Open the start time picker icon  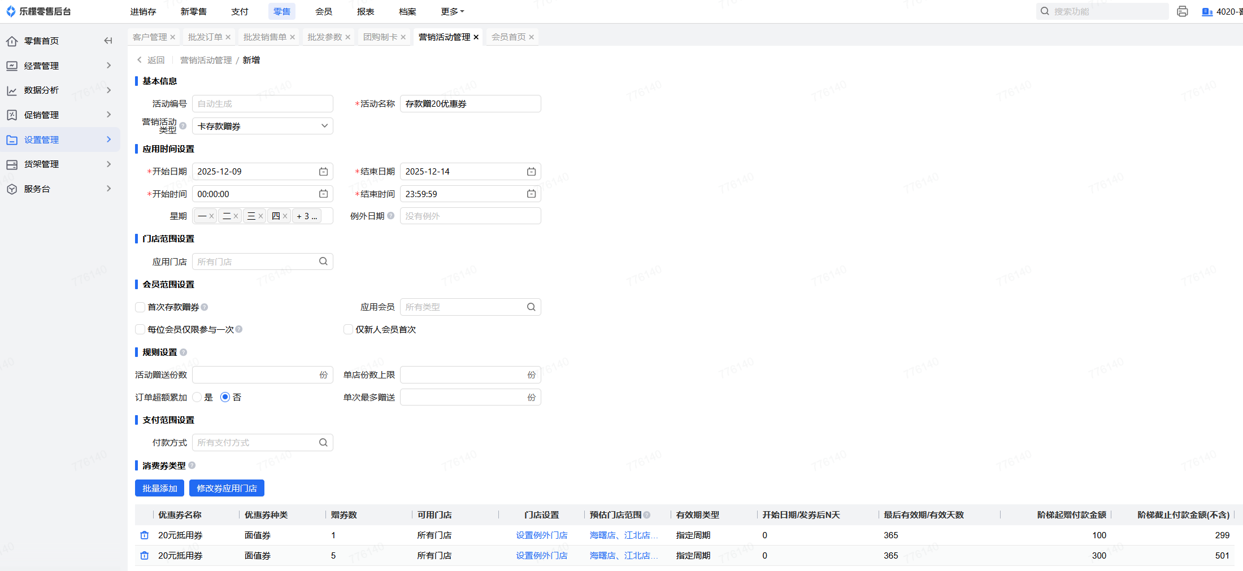(323, 194)
